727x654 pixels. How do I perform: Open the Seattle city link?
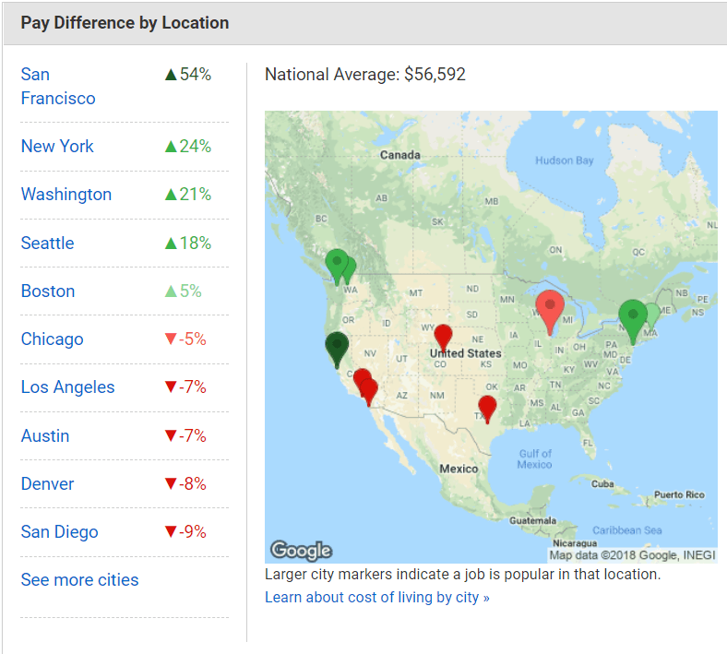(47, 243)
